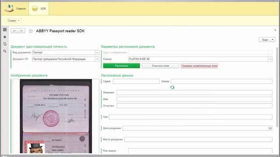This screenshot has height=157, width=280.
Task: Click the Главное desk icon
Action: [x=9, y=8]
